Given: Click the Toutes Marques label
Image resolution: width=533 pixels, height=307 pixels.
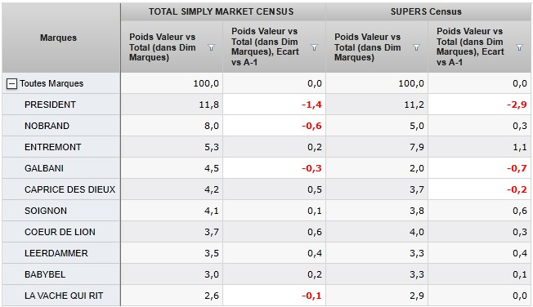Looking at the screenshot, I should tap(52, 83).
